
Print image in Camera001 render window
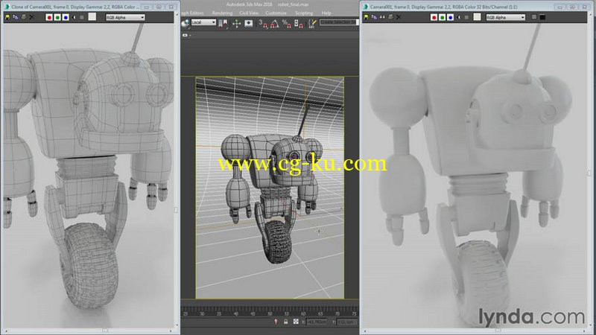(390, 17)
